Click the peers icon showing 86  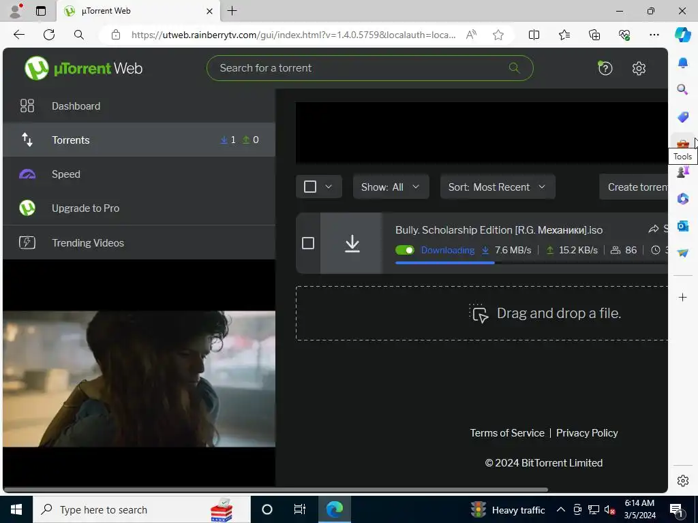[x=616, y=250]
